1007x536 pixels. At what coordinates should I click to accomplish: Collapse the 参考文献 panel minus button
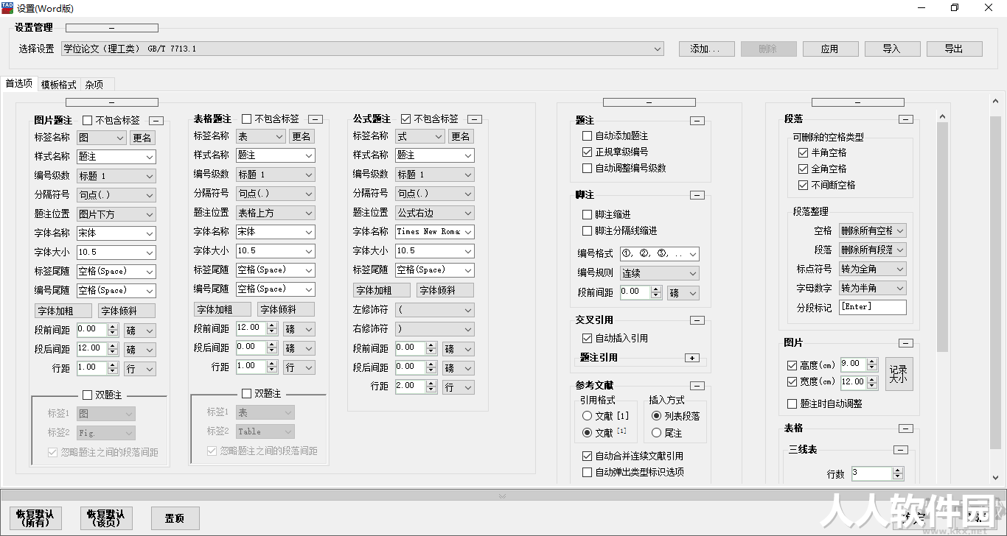pos(697,386)
